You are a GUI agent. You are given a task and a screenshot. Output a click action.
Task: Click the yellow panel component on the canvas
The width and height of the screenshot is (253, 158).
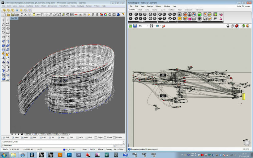[x=244, y=96]
